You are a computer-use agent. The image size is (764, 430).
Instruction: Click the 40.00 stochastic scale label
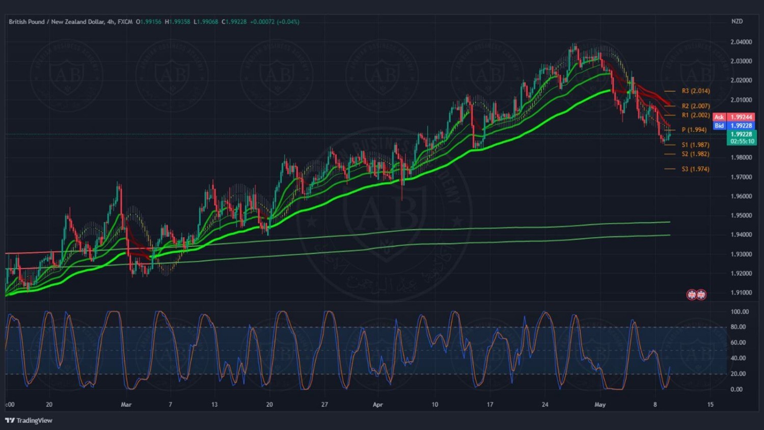click(x=738, y=358)
